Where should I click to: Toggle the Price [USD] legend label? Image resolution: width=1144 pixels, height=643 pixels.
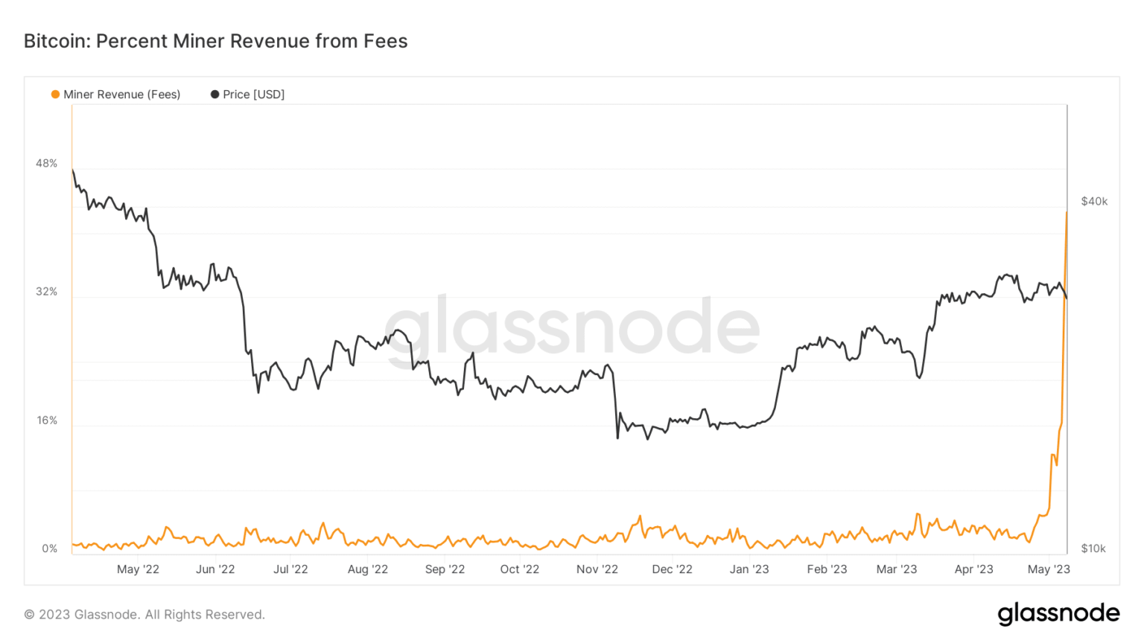point(253,95)
